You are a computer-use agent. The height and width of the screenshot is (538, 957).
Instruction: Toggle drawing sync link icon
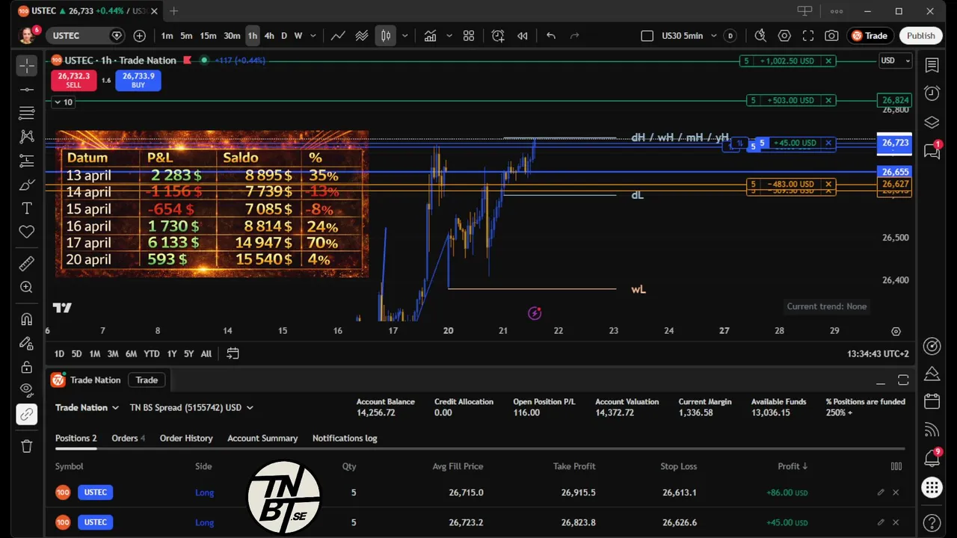(27, 415)
